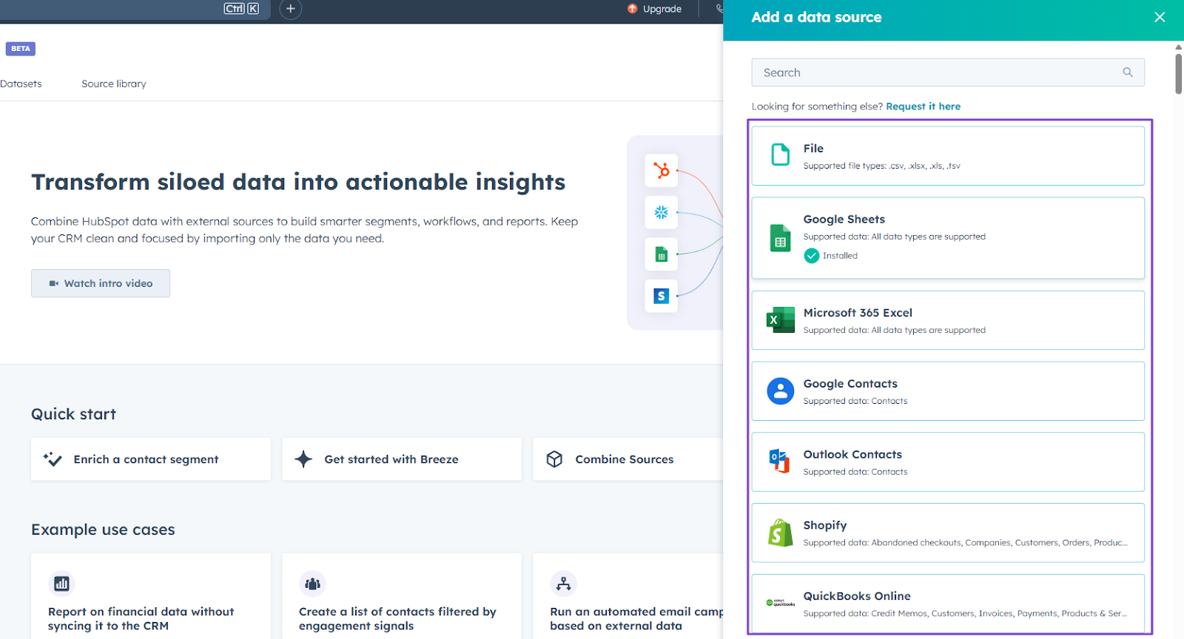1184x639 pixels.
Task: Select the File document icon
Action: (780, 155)
